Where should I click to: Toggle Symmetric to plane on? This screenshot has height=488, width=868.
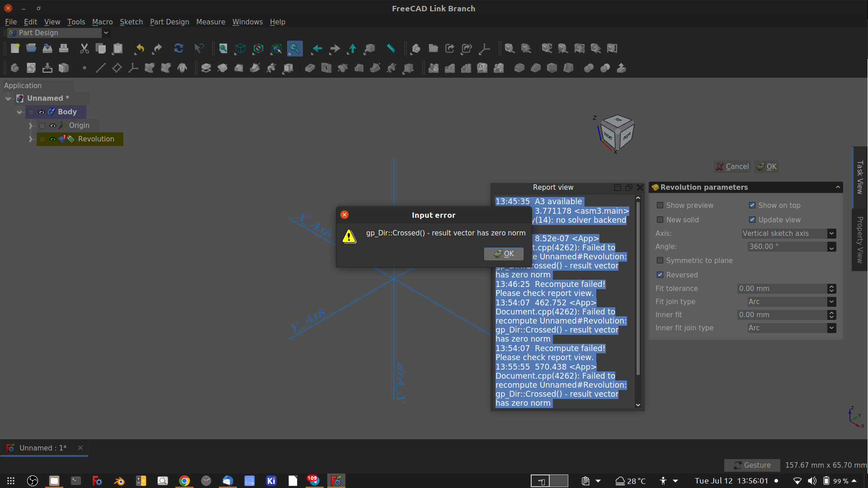pyautogui.click(x=660, y=260)
